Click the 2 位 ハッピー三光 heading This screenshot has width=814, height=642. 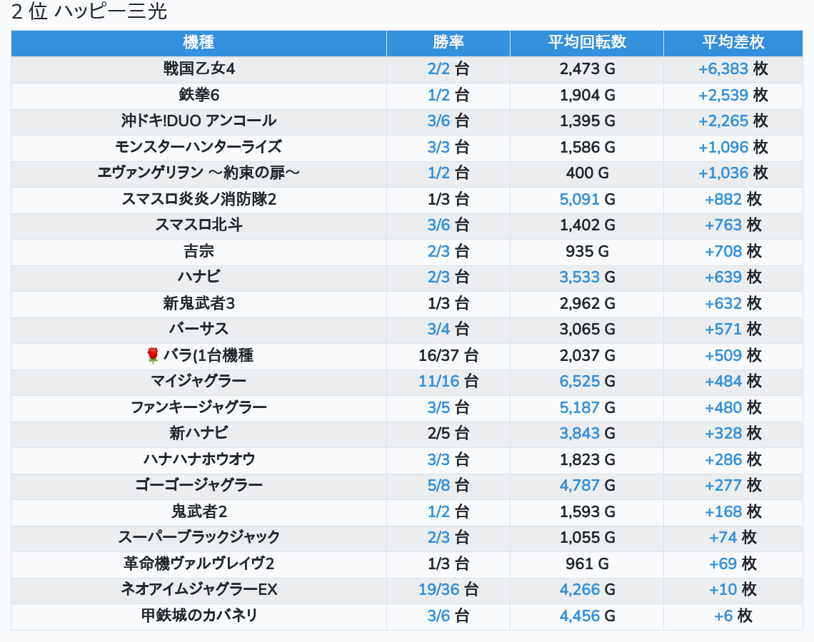[x=89, y=12]
